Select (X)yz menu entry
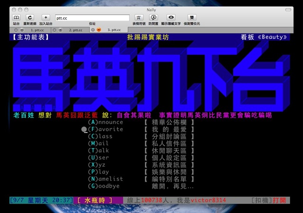 (97, 165)
